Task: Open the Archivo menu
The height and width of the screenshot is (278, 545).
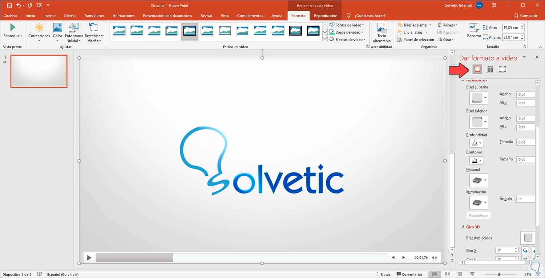Action: (11, 16)
